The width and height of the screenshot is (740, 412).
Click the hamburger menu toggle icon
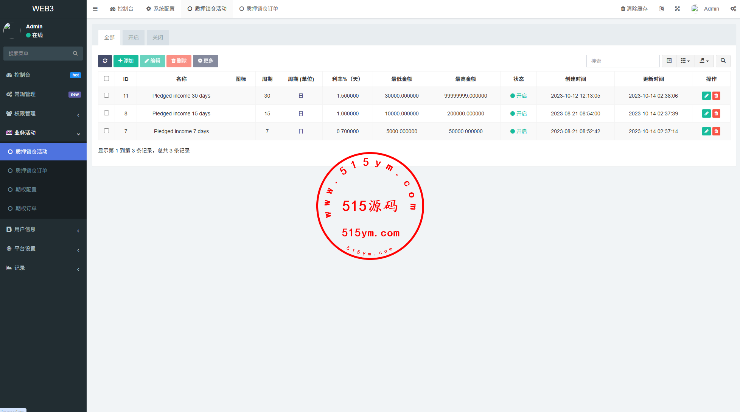coord(95,9)
